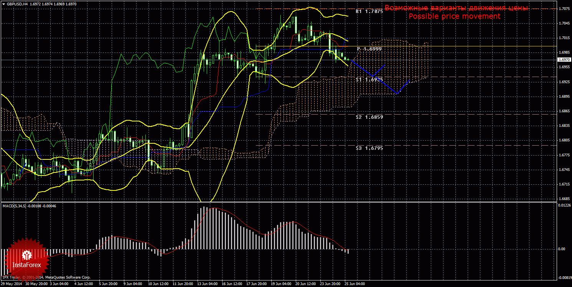Click 1.6745 on the price scale
Viewport: 572px width, 287px height.
coord(564,170)
